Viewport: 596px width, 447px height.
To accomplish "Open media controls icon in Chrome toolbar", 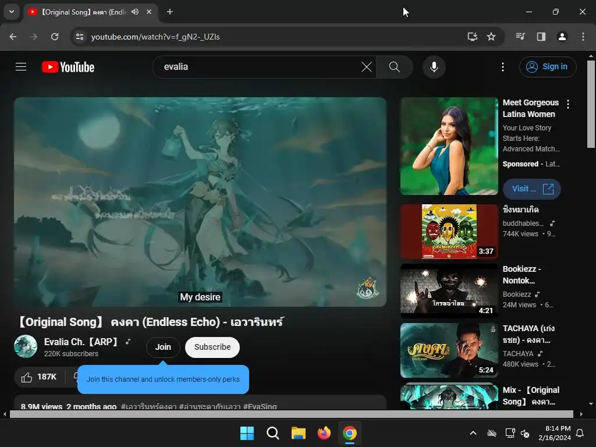I will (520, 37).
